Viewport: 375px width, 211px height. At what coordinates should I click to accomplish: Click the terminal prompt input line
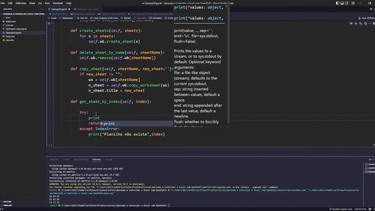(x=110, y=206)
